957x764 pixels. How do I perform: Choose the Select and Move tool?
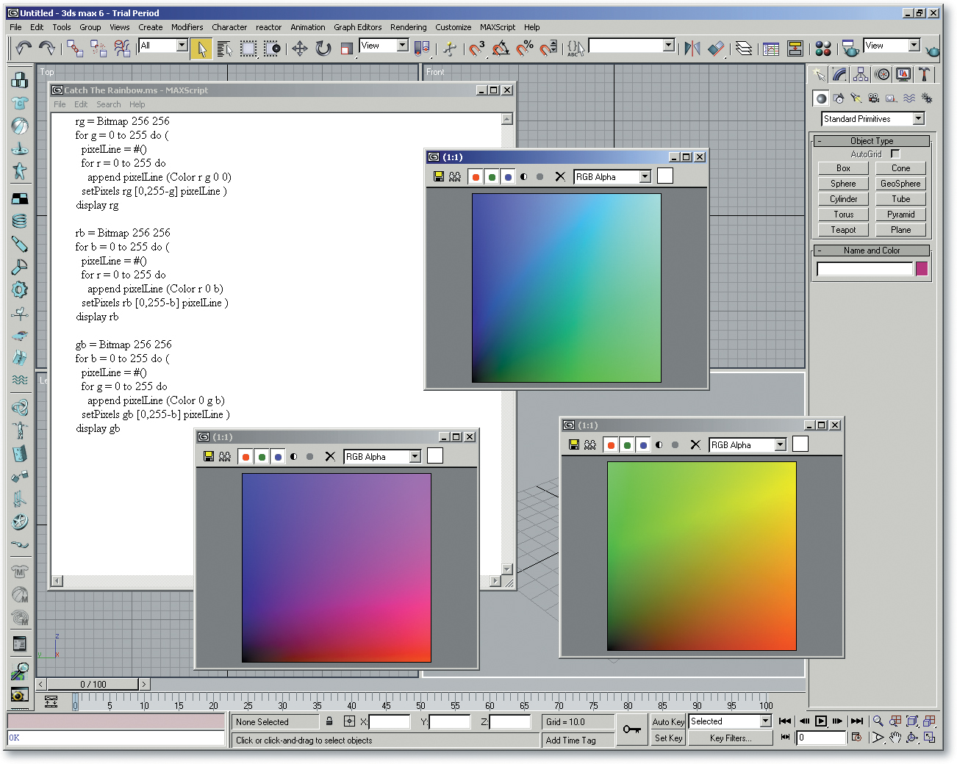pos(299,48)
